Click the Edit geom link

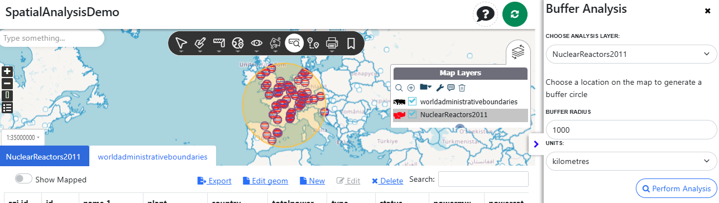265,181
